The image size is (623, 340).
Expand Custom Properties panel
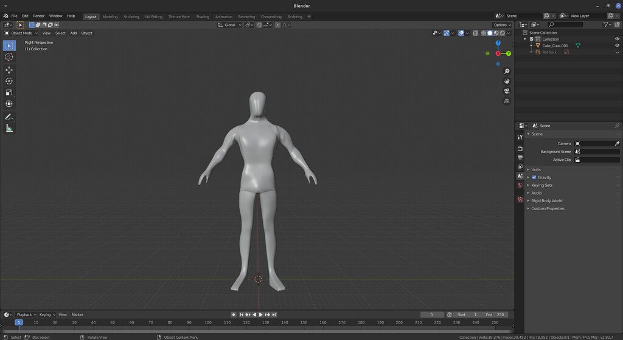(x=548, y=208)
